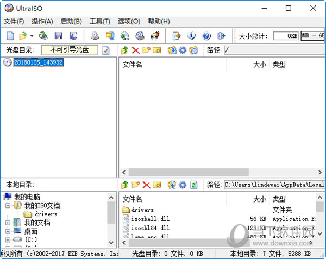The width and height of the screenshot is (326, 259).
Task: Go up one level in disc pane
Action: [125, 50]
